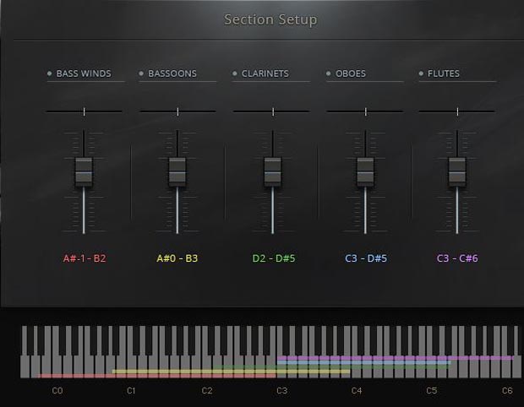Click the Bassoons volume fader handle
This screenshot has height=407, width=524.
(x=177, y=171)
